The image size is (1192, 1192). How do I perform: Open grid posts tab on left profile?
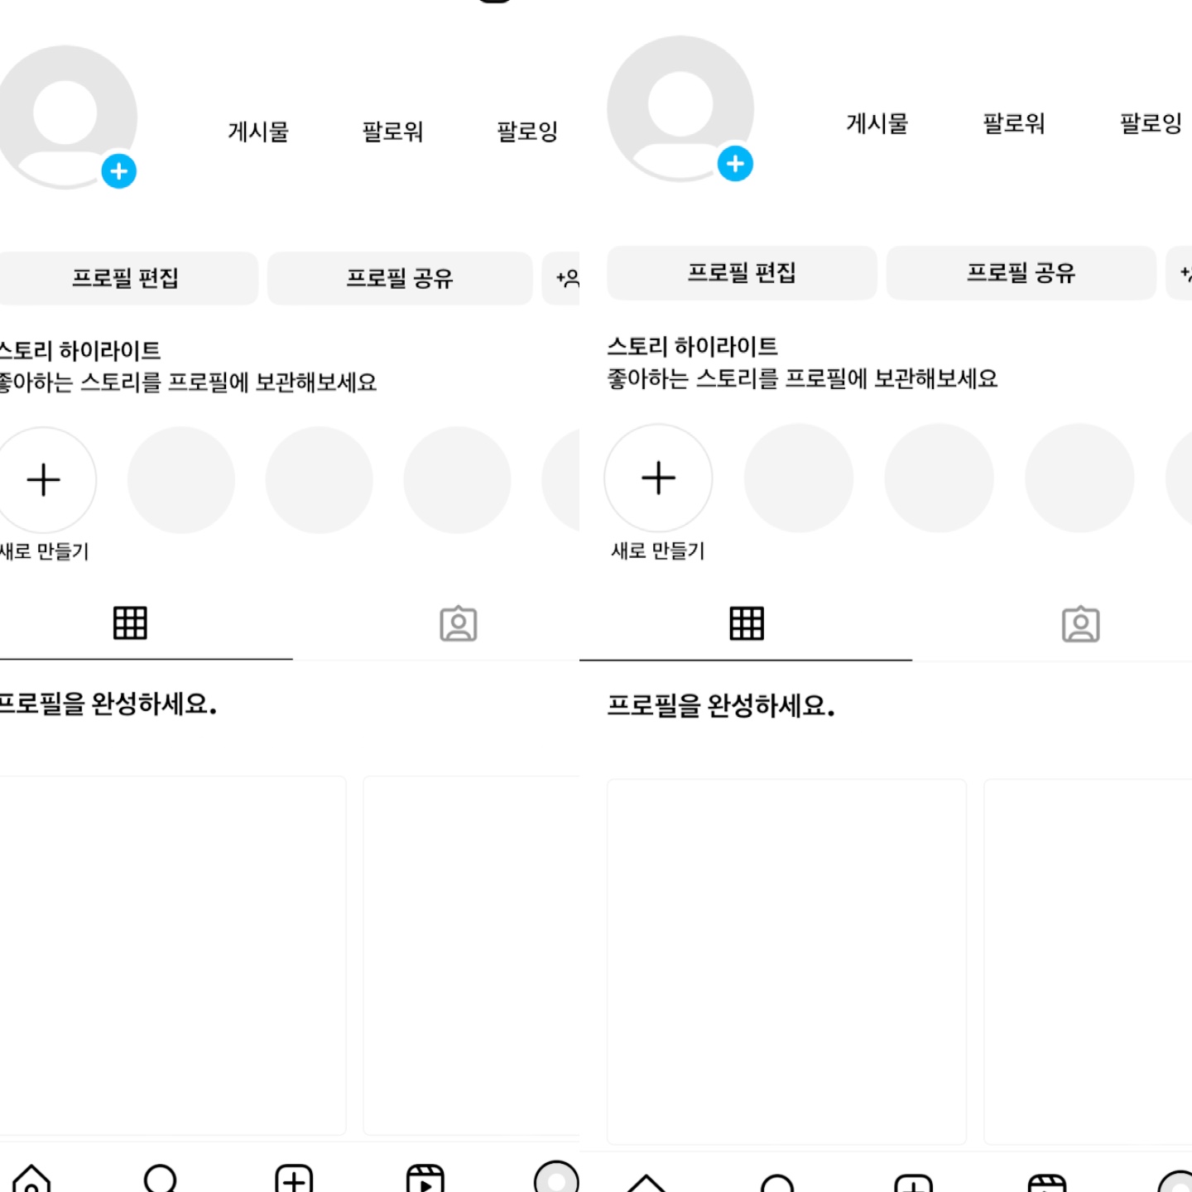(x=130, y=623)
